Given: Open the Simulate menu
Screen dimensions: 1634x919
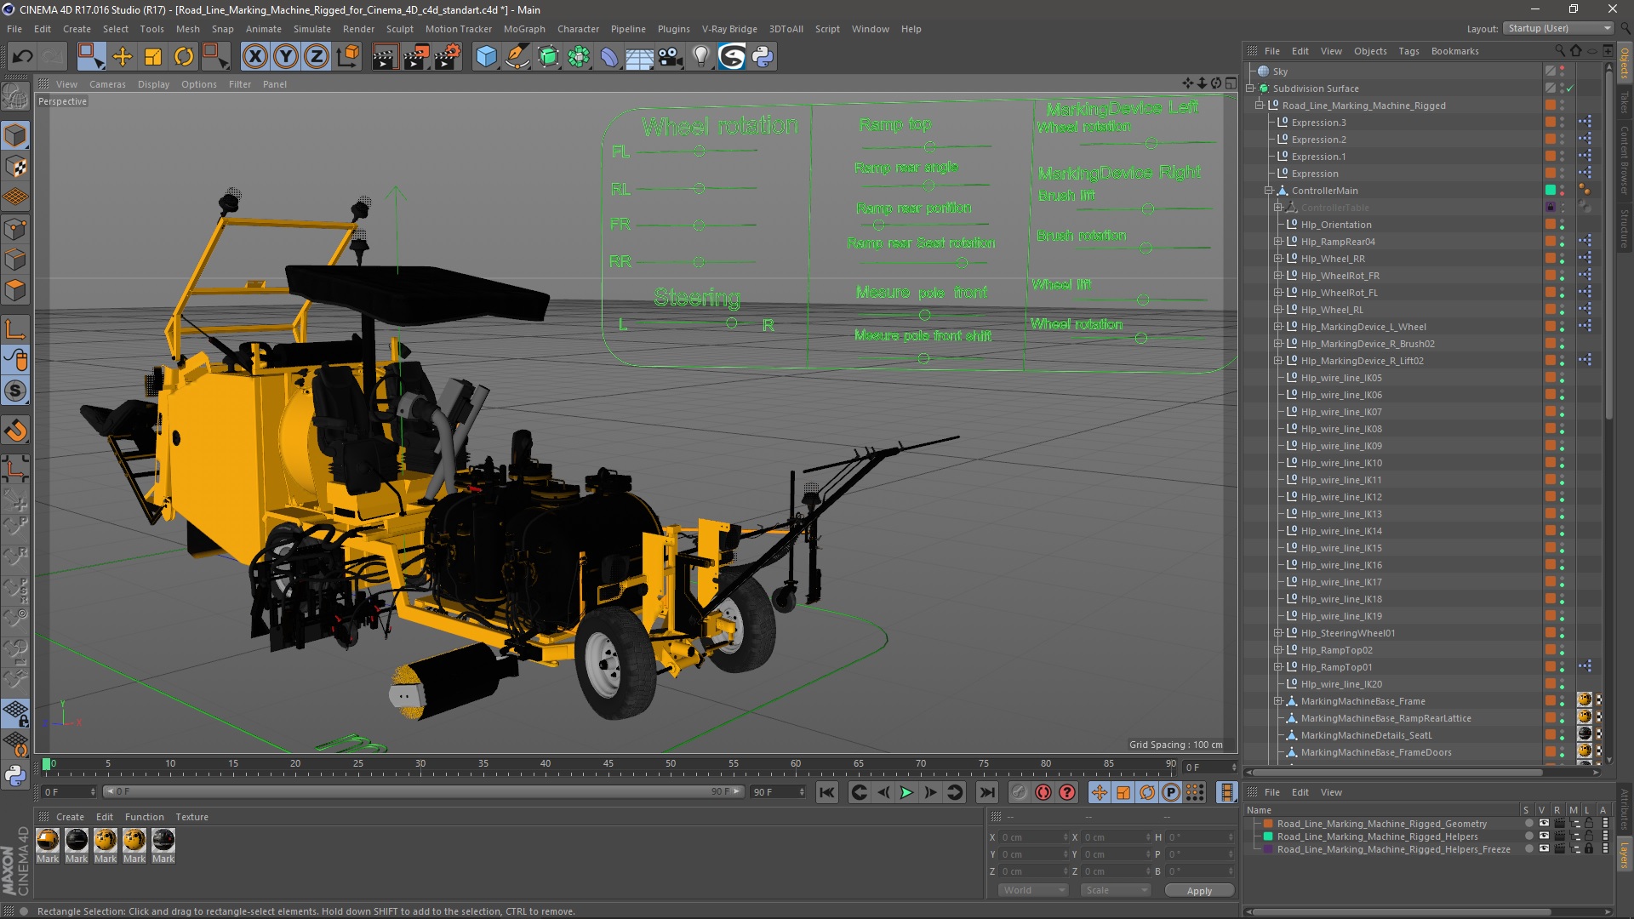Looking at the screenshot, I should [x=312, y=29].
